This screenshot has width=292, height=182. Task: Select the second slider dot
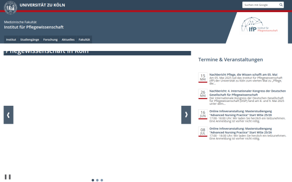click(x=97, y=180)
